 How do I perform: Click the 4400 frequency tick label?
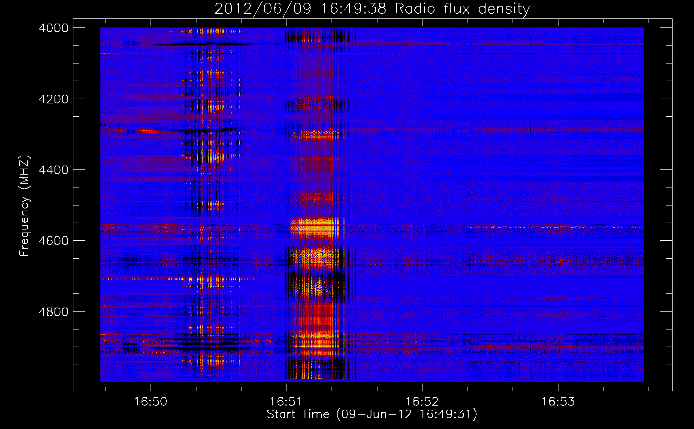[x=54, y=170]
